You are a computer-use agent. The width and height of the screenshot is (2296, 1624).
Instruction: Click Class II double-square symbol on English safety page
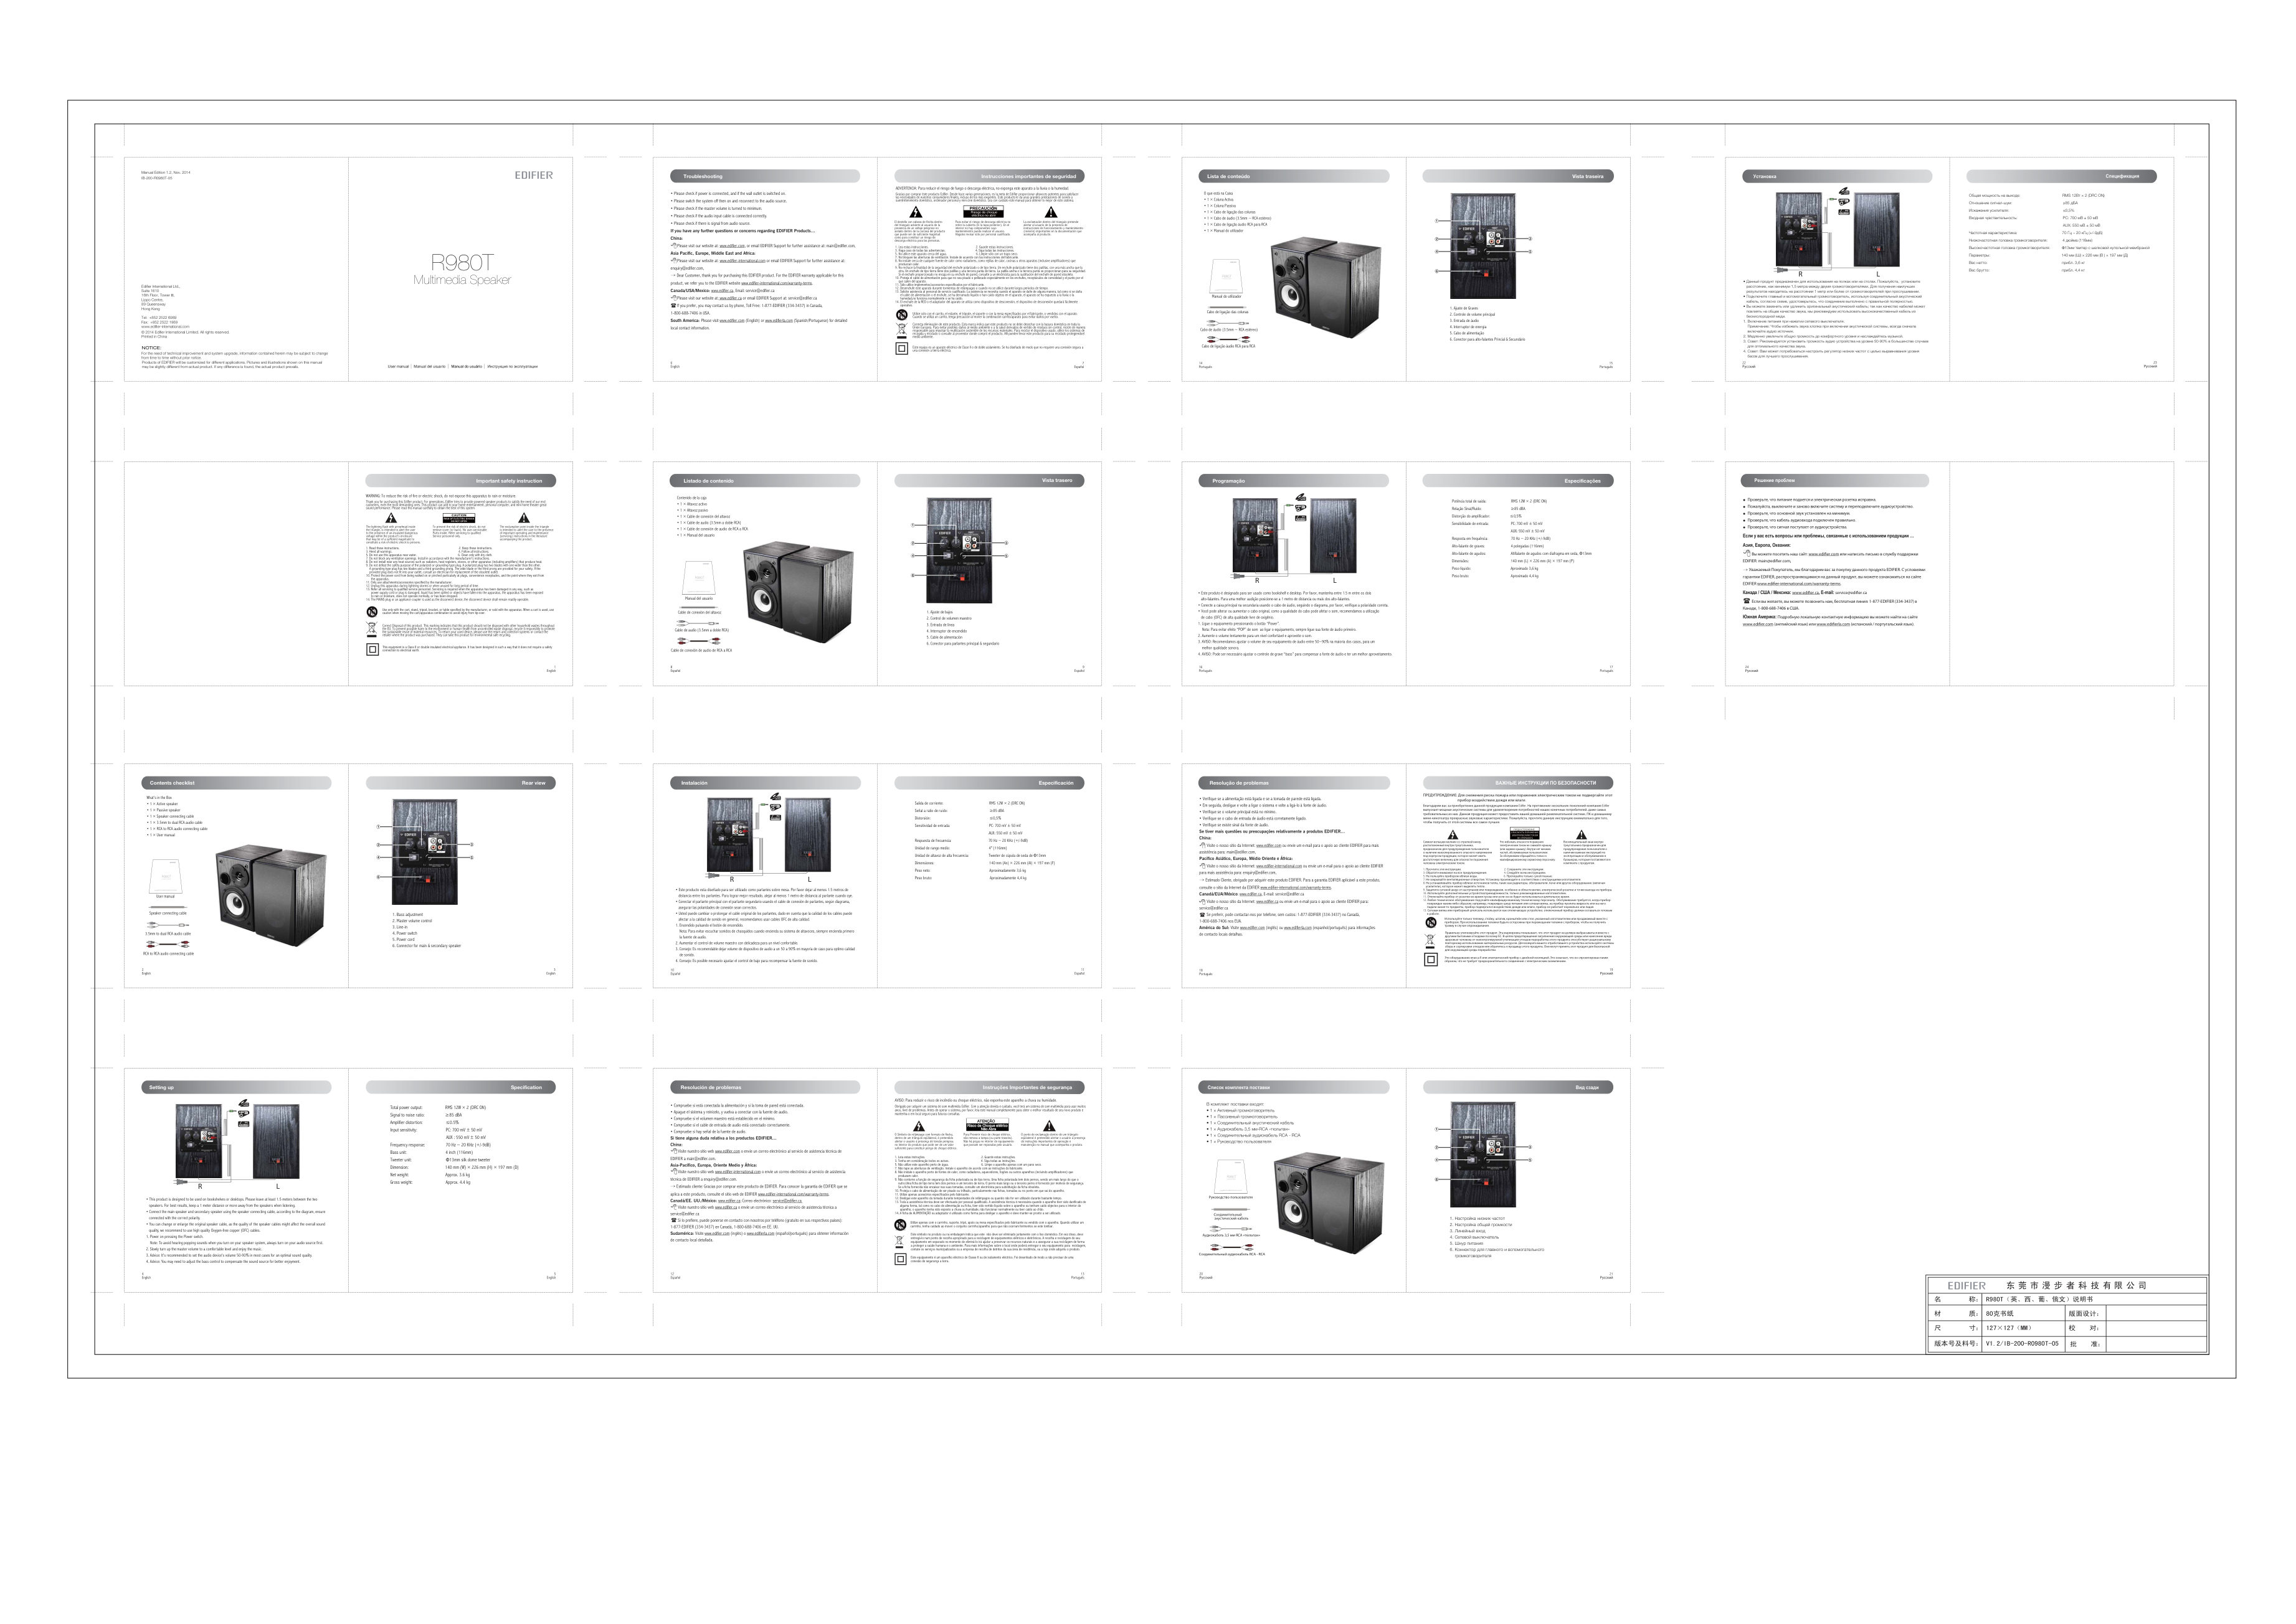click(372, 649)
